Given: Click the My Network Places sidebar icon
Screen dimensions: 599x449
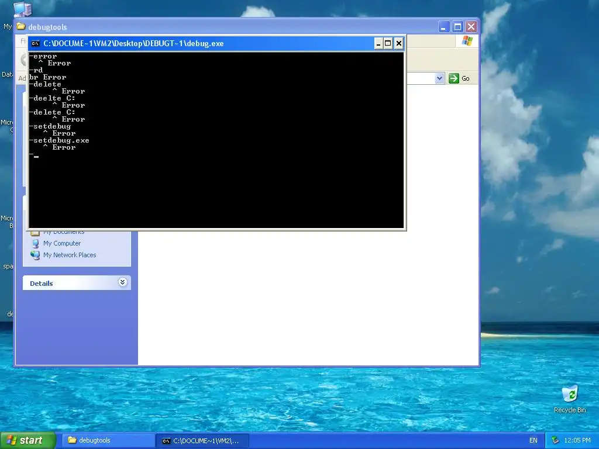Looking at the screenshot, I should [35, 255].
